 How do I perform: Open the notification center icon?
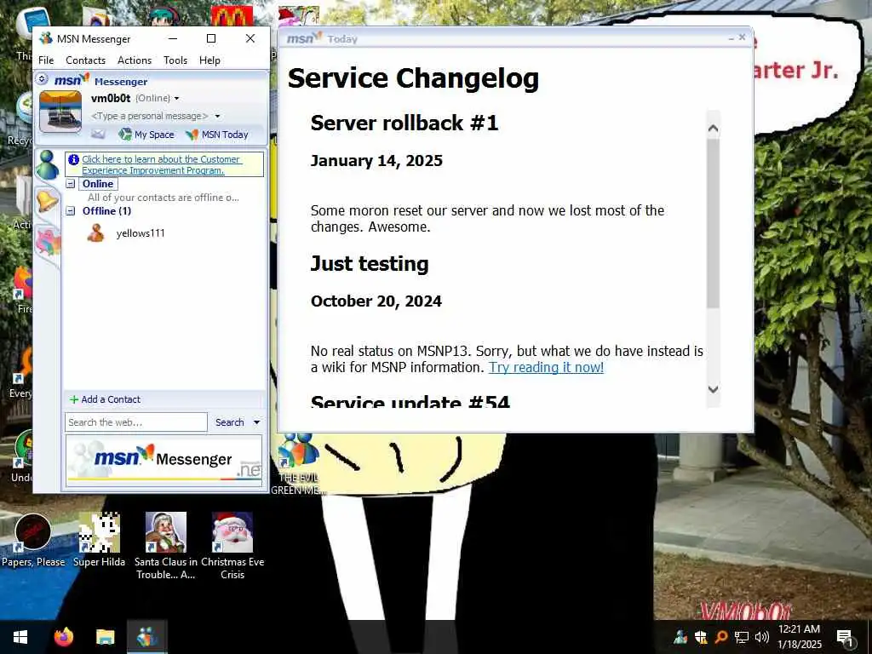[845, 637]
